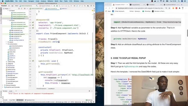Open the VCS menu
Screen dimensions: 188x106
pyautogui.click(x=70, y=1)
